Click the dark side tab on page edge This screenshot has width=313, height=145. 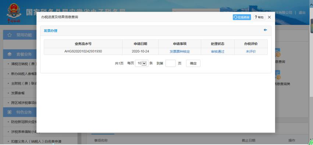(x=312, y=26)
